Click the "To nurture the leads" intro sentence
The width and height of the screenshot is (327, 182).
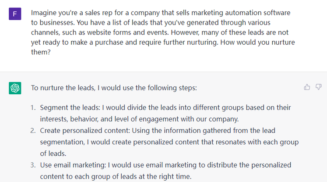pyautogui.click(x=114, y=88)
